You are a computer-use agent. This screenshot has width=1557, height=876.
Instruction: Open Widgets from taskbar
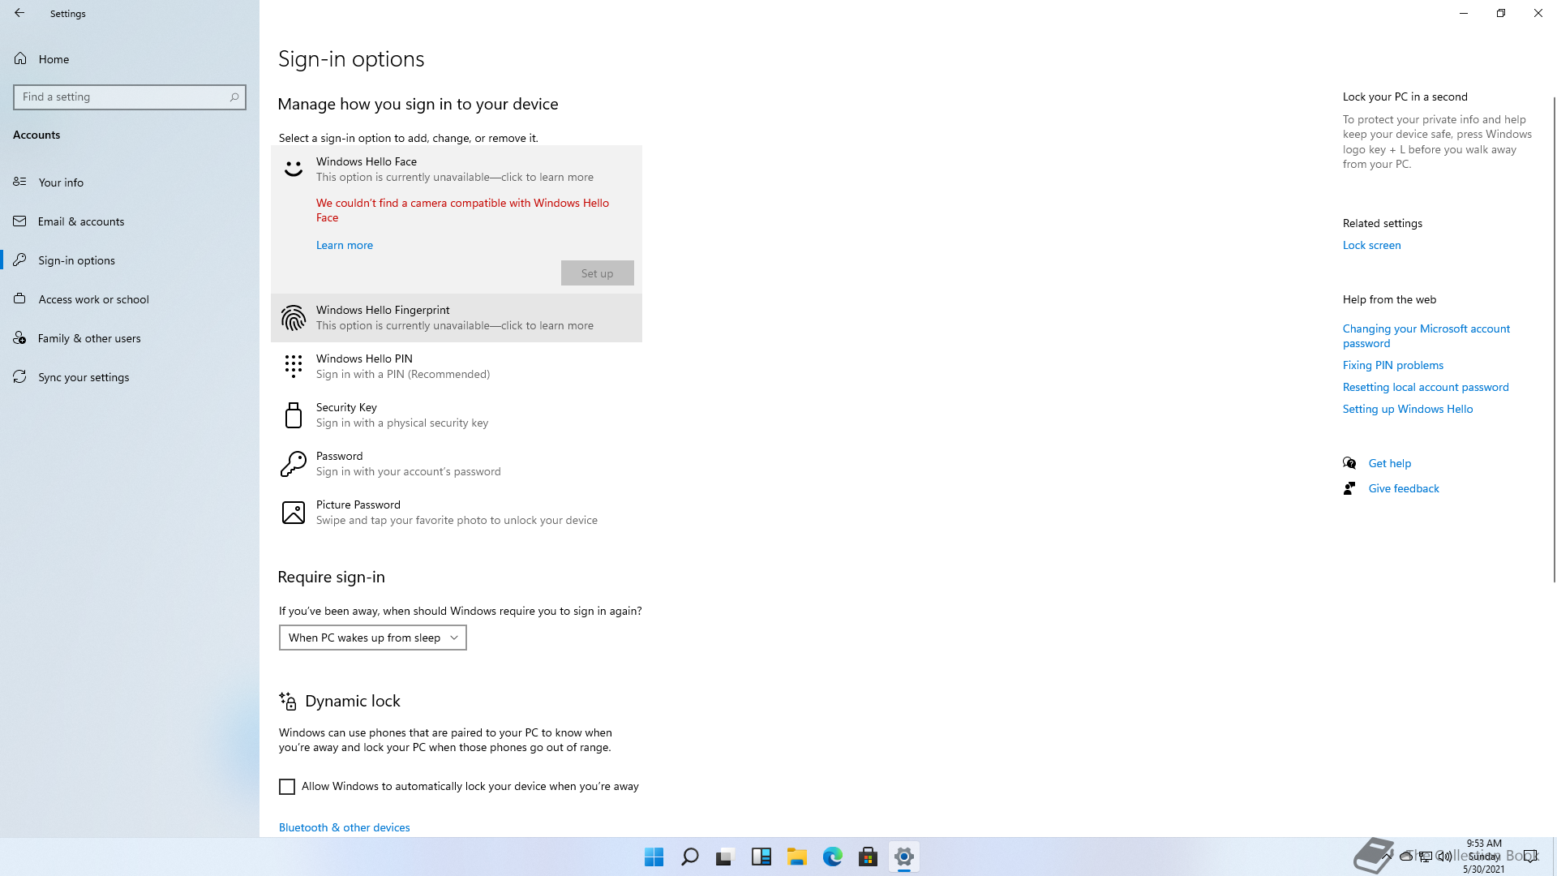[761, 857]
